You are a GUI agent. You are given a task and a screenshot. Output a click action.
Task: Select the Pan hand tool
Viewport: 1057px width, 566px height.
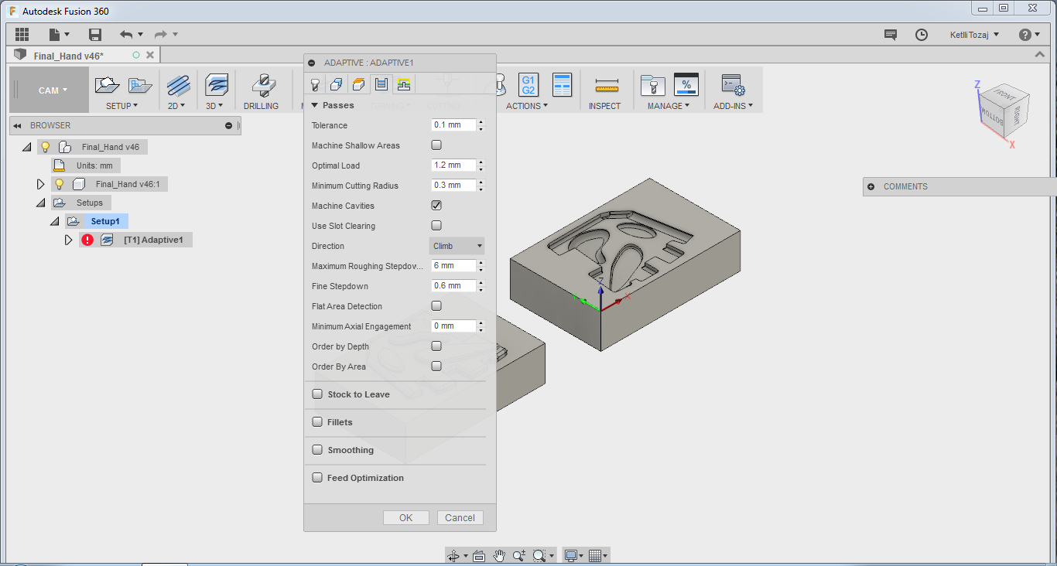tap(499, 555)
